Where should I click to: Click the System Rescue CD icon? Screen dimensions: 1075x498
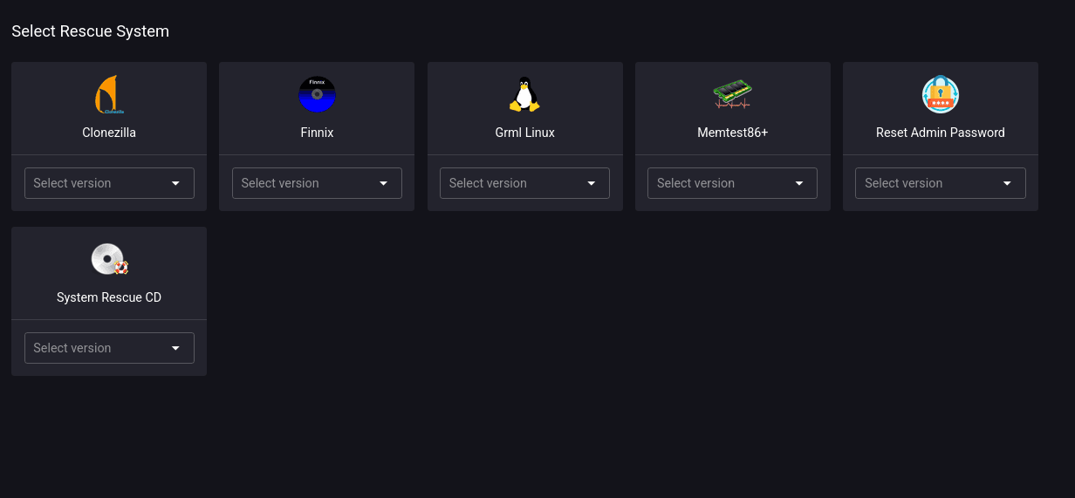(x=109, y=260)
